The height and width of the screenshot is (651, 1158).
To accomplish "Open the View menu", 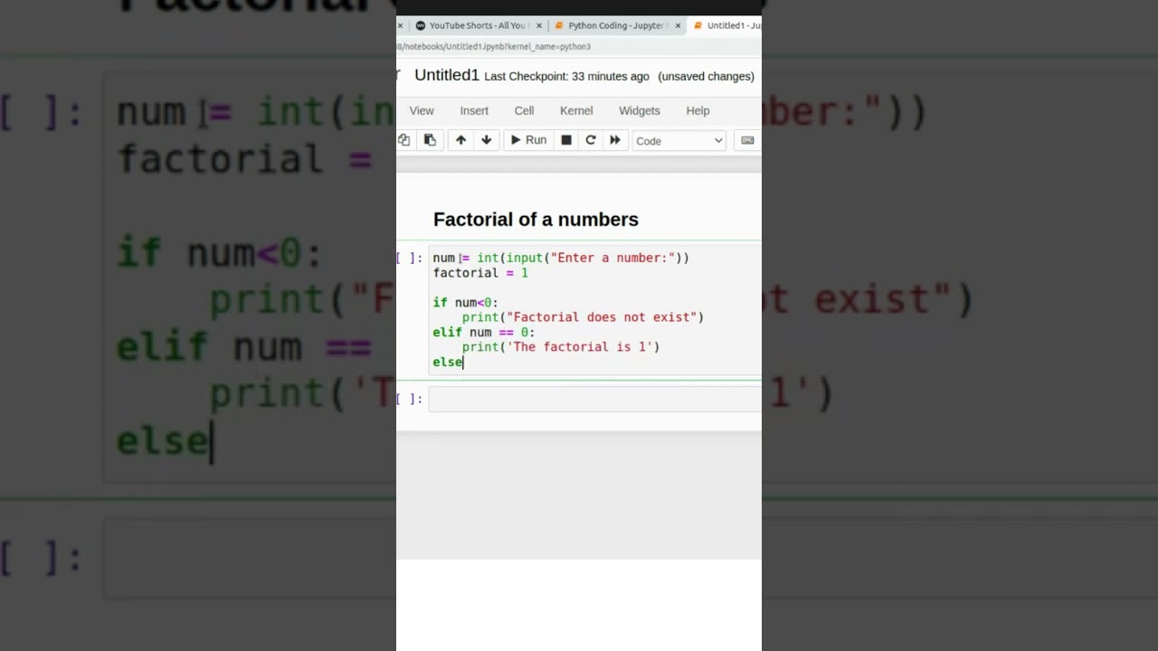I will (422, 110).
